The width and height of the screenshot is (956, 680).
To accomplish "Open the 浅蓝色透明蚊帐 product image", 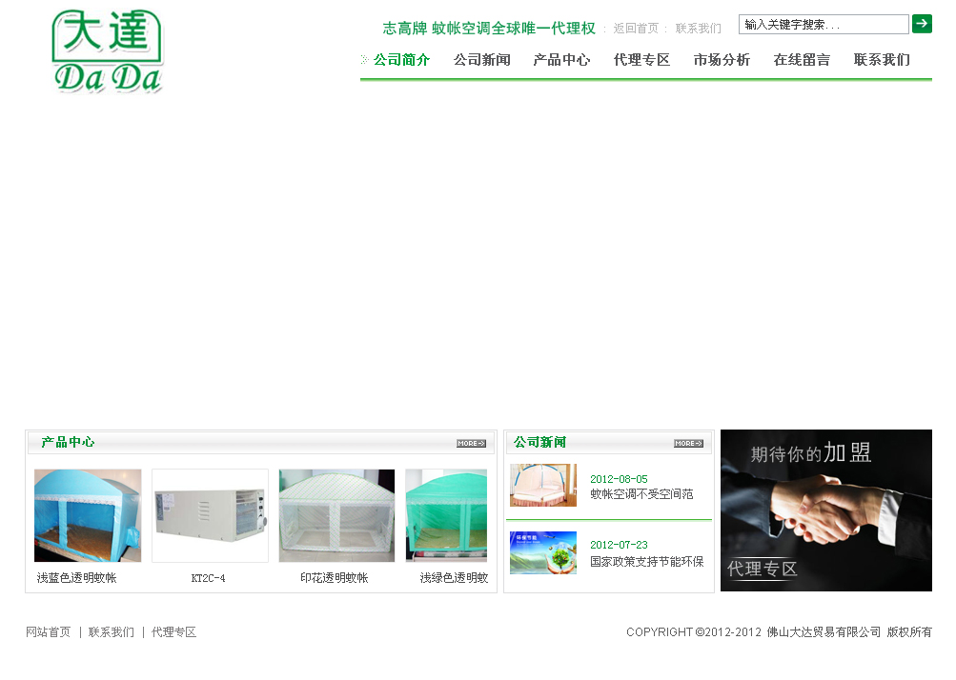I will [88, 515].
